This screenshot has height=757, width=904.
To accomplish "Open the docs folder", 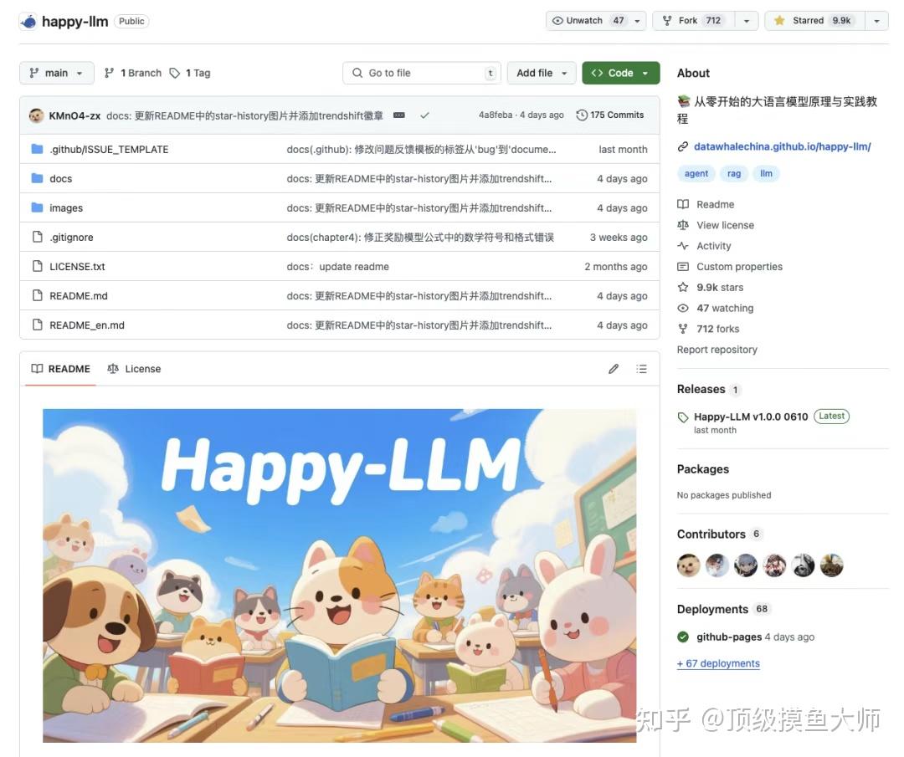I will tap(61, 178).
